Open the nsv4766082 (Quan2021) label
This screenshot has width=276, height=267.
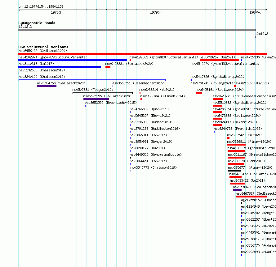click(149, 109)
